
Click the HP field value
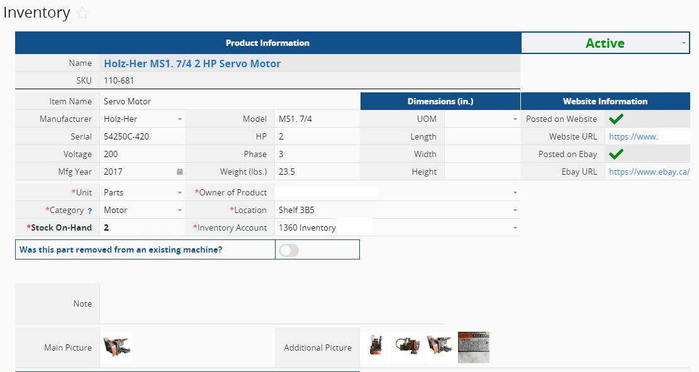coord(317,136)
